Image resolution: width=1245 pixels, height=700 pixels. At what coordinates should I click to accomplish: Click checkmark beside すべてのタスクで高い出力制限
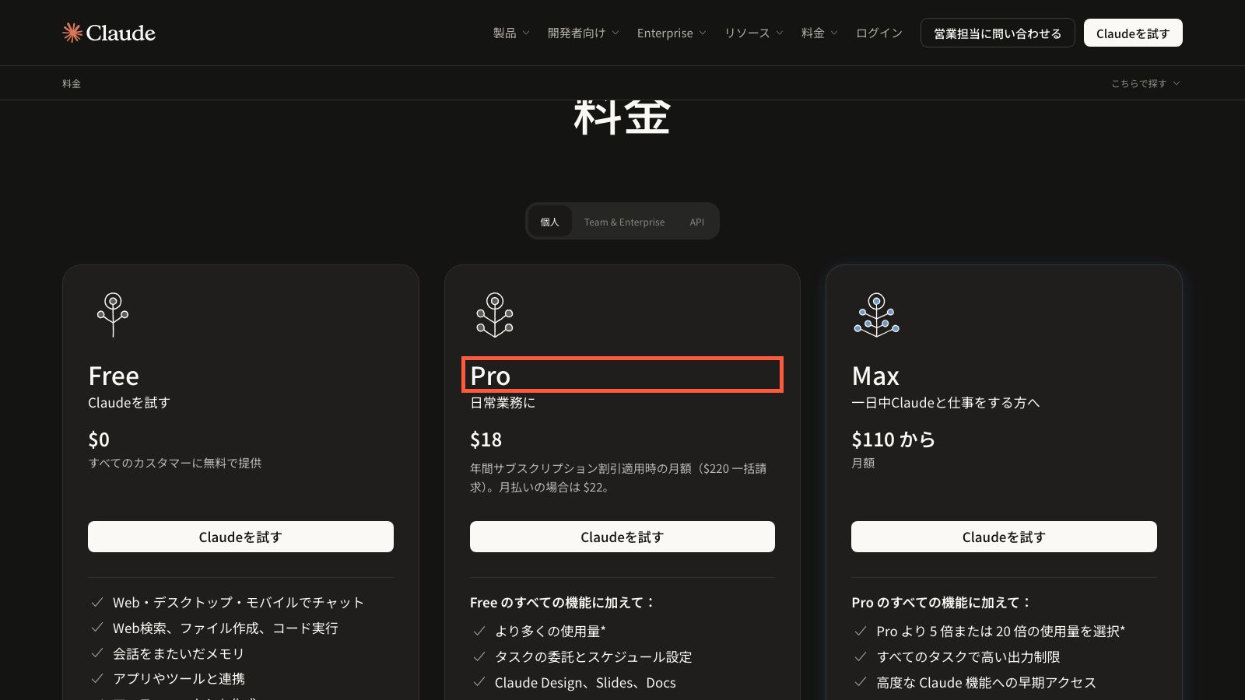click(861, 656)
